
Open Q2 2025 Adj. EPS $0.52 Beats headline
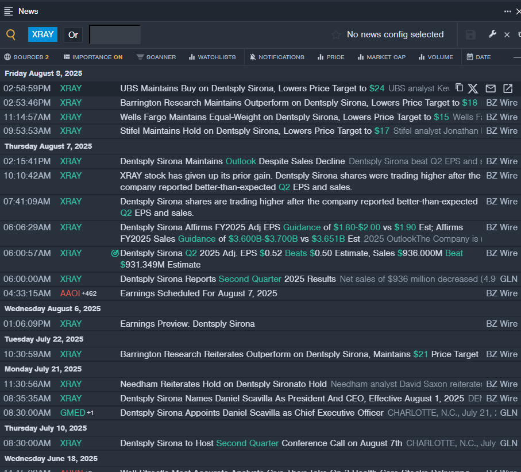[x=291, y=259]
